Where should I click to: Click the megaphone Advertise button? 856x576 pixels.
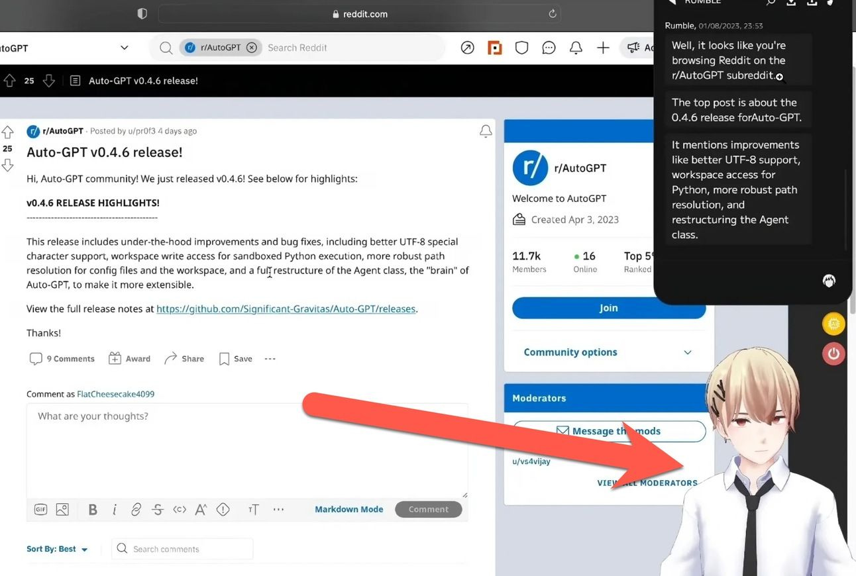click(637, 48)
